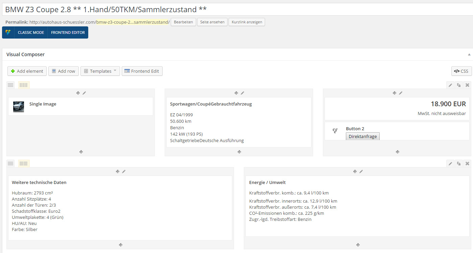Clone the second row
The height and width of the screenshot is (253, 473).
pos(459,163)
